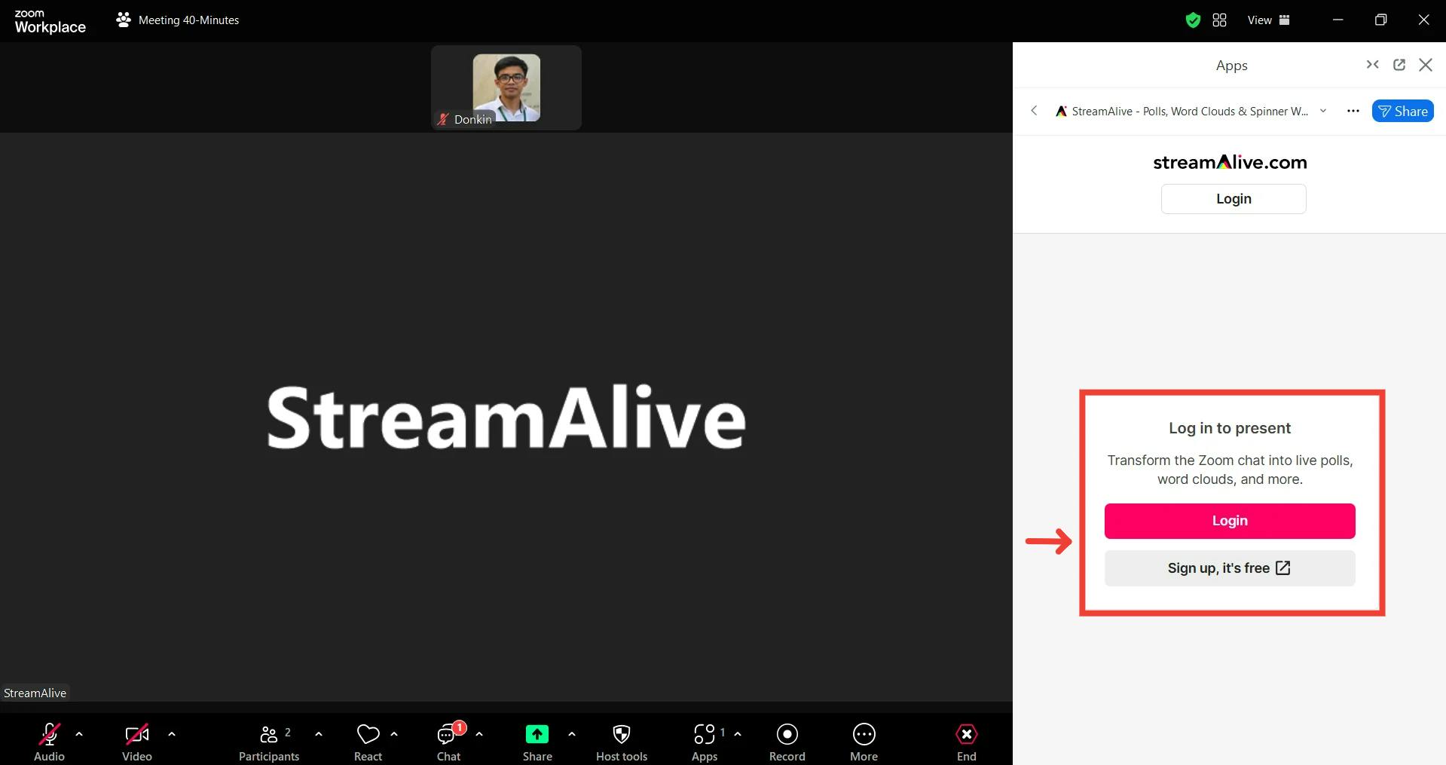Screen dimensions: 1446x765
Task: Start video with the Video camera icon
Action: 137,734
